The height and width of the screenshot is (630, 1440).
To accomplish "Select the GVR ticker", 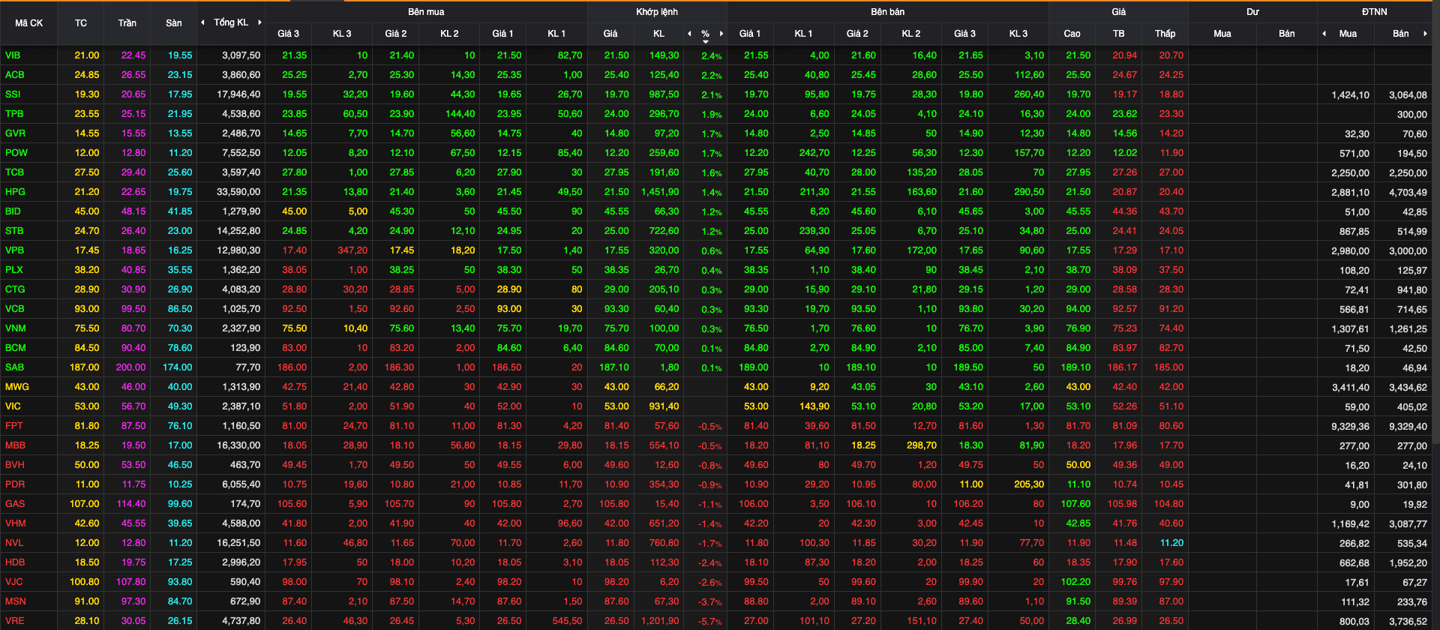I will point(15,133).
